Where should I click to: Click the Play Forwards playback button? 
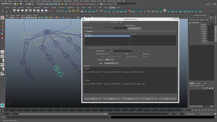coord(205,110)
